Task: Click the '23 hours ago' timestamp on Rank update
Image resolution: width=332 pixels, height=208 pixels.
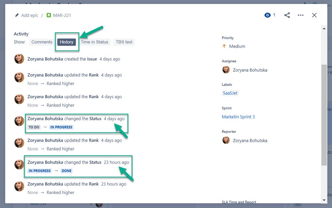Action: [x=114, y=184]
